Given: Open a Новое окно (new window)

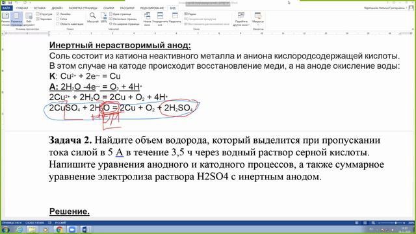Looking at the screenshot, I should 147,19.
